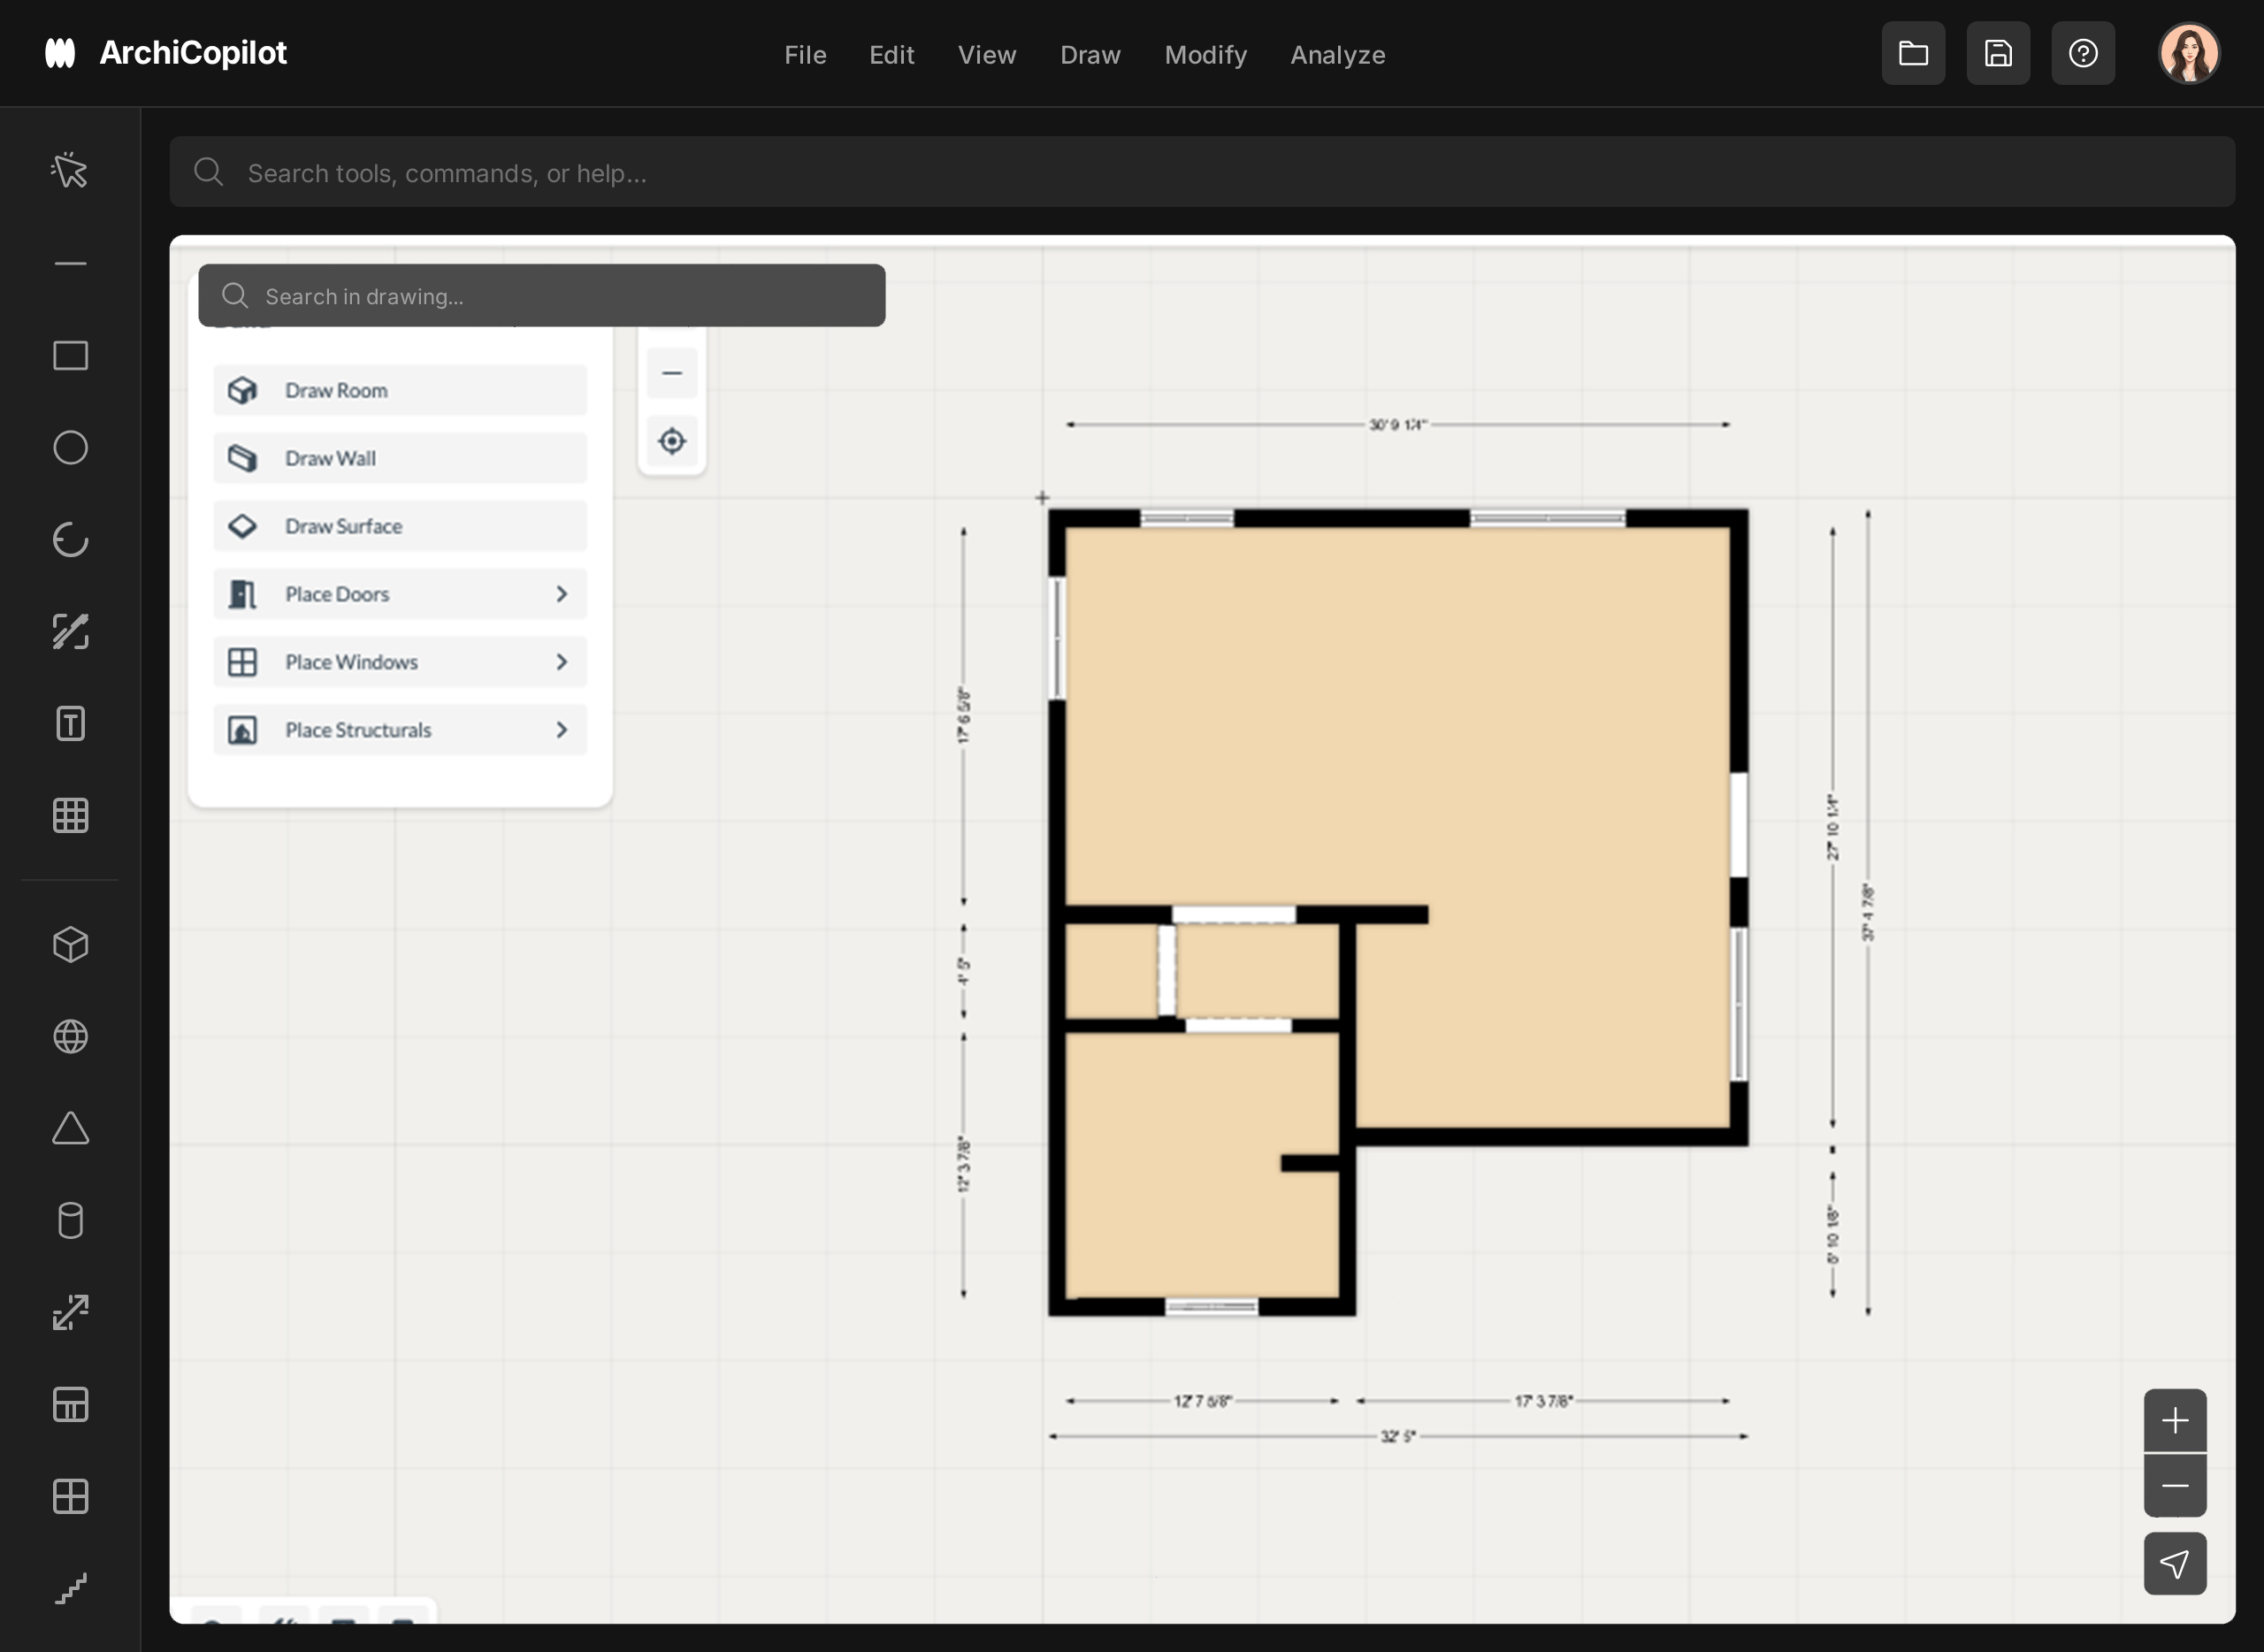Click the 12'7 5/8" dimension label
The image size is (2264, 1652).
(1203, 1402)
